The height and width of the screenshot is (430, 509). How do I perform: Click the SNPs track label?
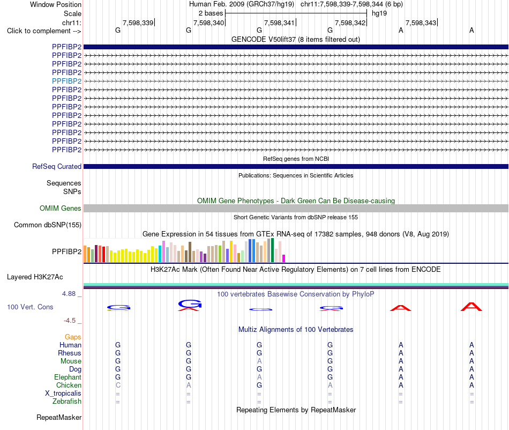pos(72,191)
